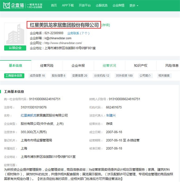The image size is (180, 182).
Task: Open the 公司简介 sub-tab
Action: point(145,76)
